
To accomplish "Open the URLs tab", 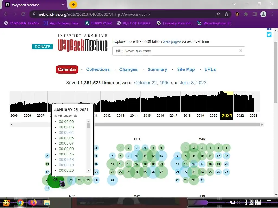I will [210, 69].
